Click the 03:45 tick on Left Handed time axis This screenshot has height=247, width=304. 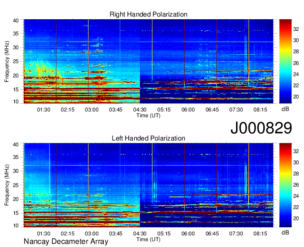[x=116, y=234]
